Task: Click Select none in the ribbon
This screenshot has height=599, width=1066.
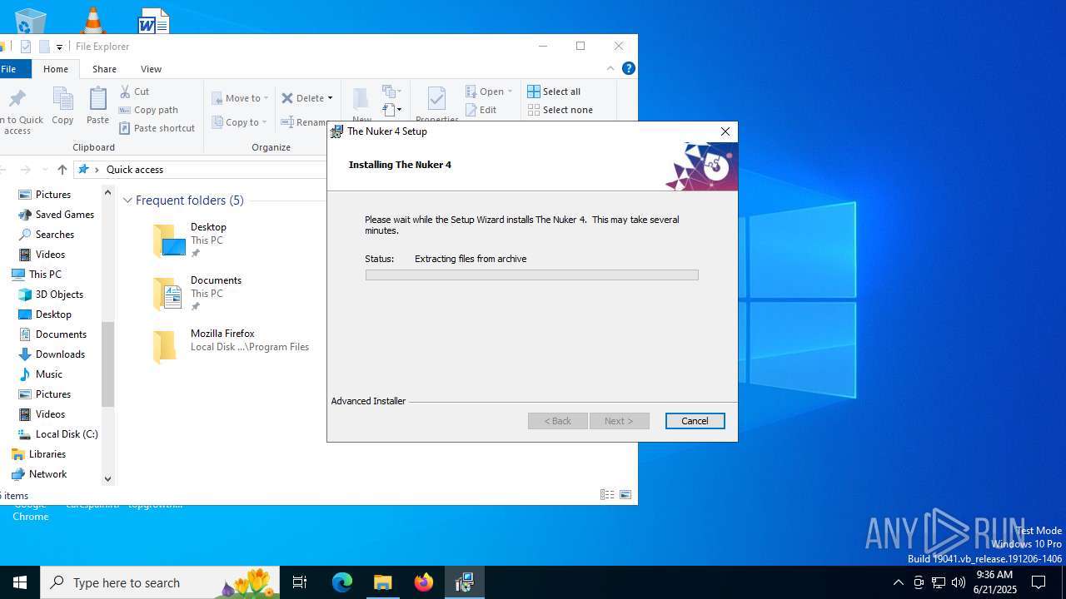Action: tap(560, 110)
